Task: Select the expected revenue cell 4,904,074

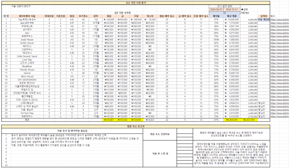Action: point(232,103)
